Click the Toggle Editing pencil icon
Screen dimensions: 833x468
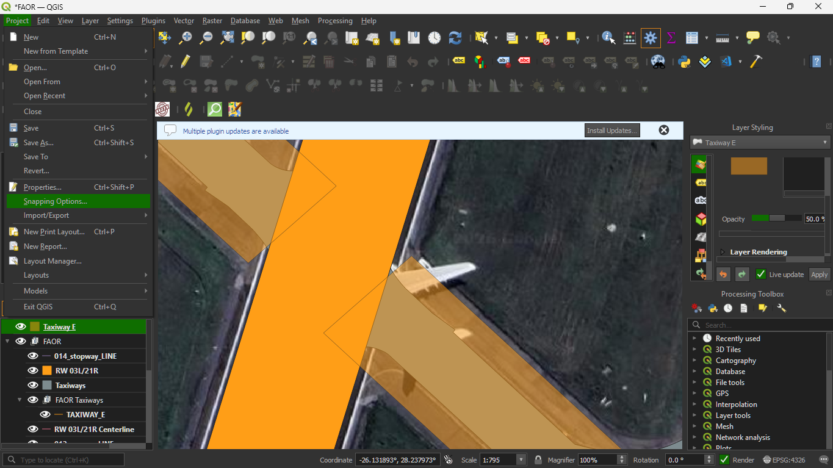(x=185, y=62)
